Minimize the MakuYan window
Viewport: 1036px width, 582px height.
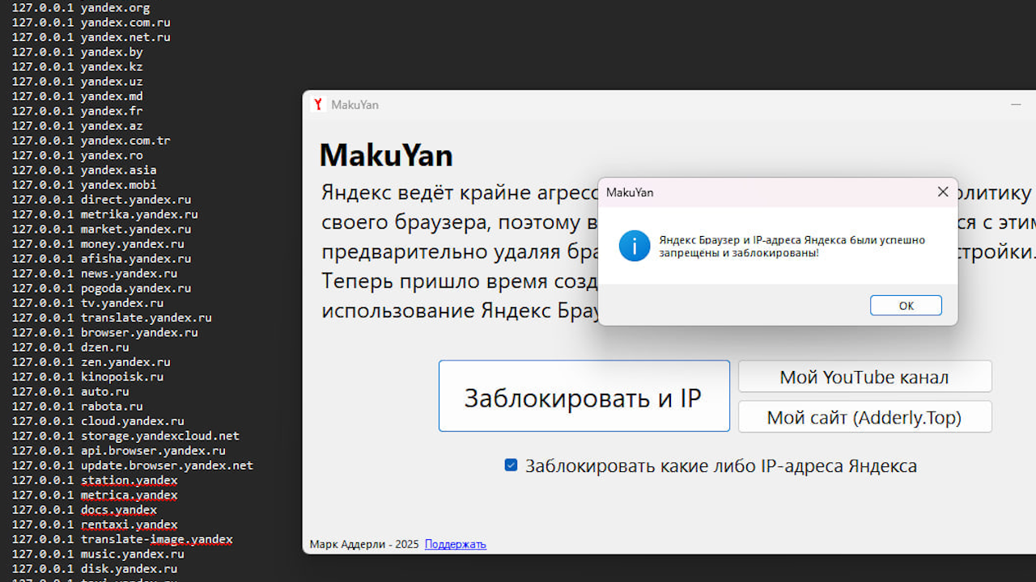pos(1016,104)
